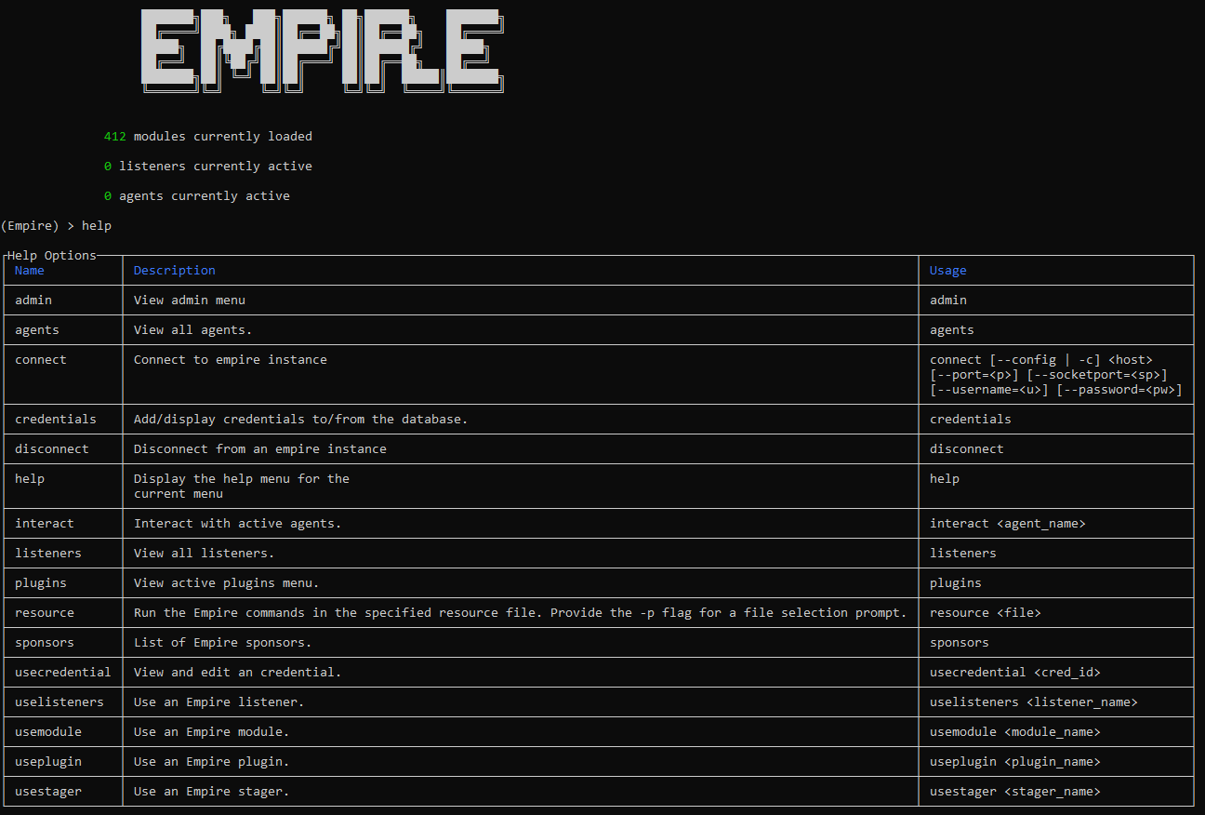The image size is (1205, 815).
Task: Click "uselisteners" in the Name column
Action: pyautogui.click(x=60, y=702)
